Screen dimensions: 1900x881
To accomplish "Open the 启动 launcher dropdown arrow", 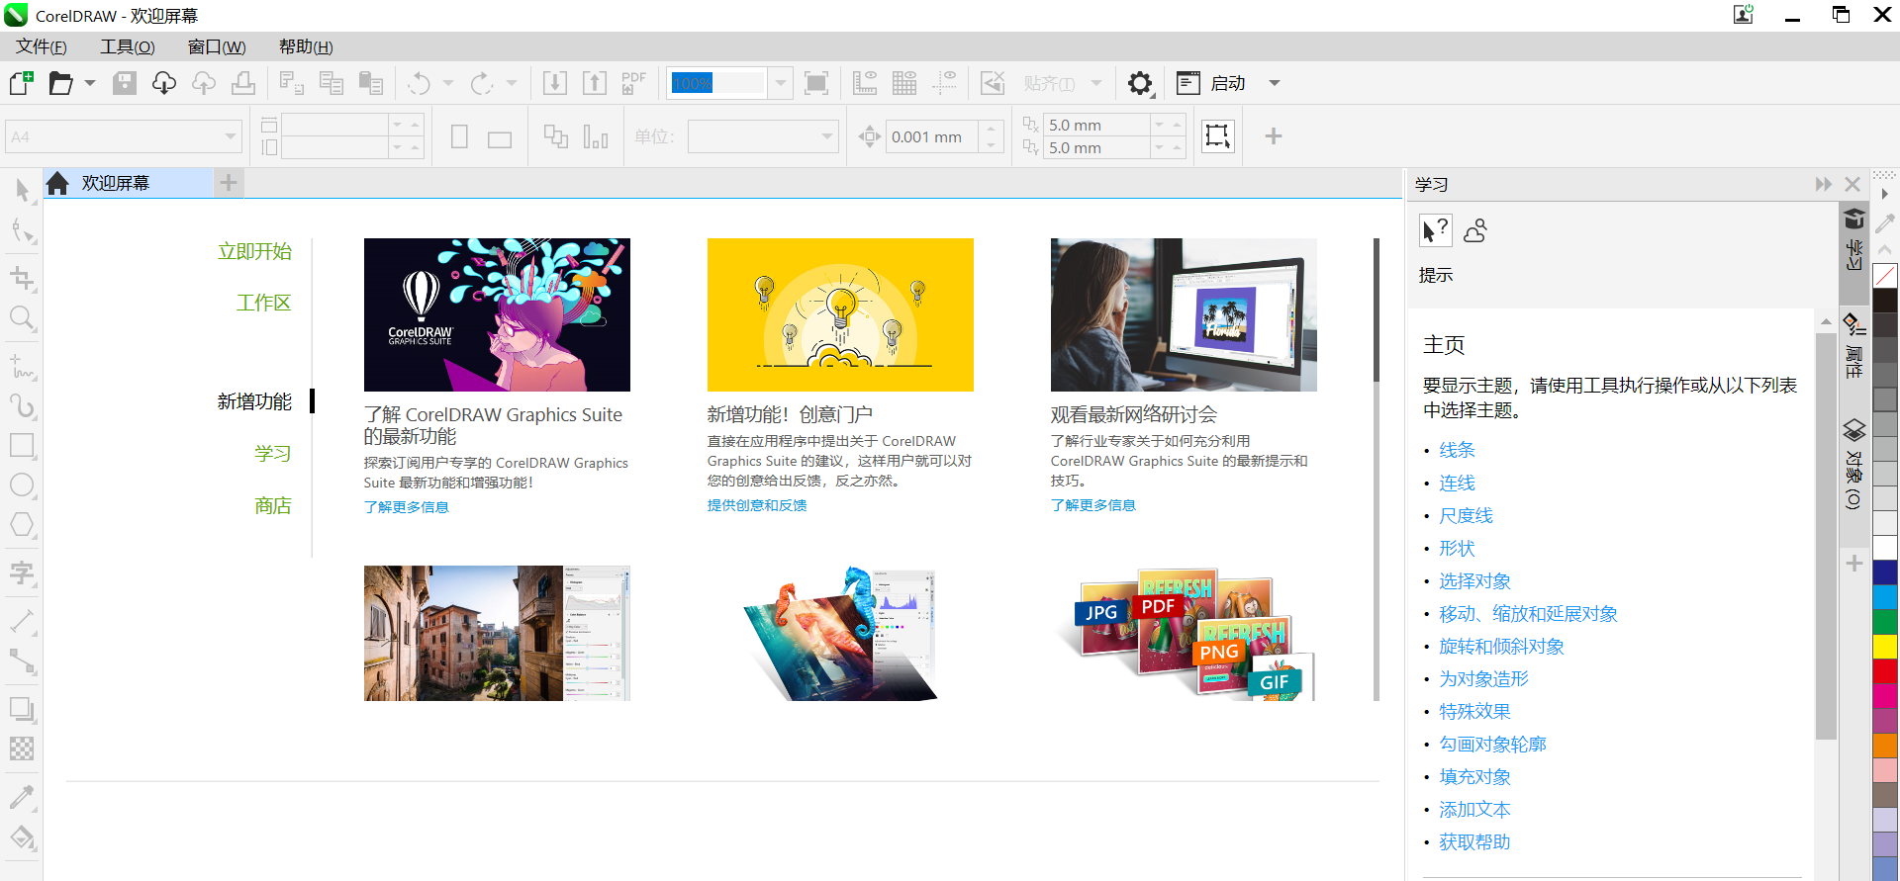I will (x=1275, y=83).
